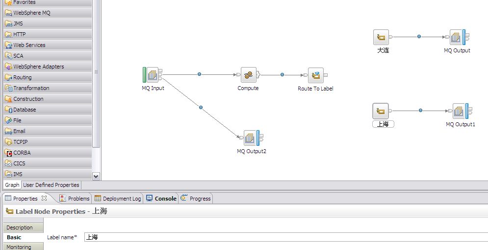Expand the WebSphere MQ palette drawer
Image resolution: width=488 pixels, height=250 pixels.
47,13
